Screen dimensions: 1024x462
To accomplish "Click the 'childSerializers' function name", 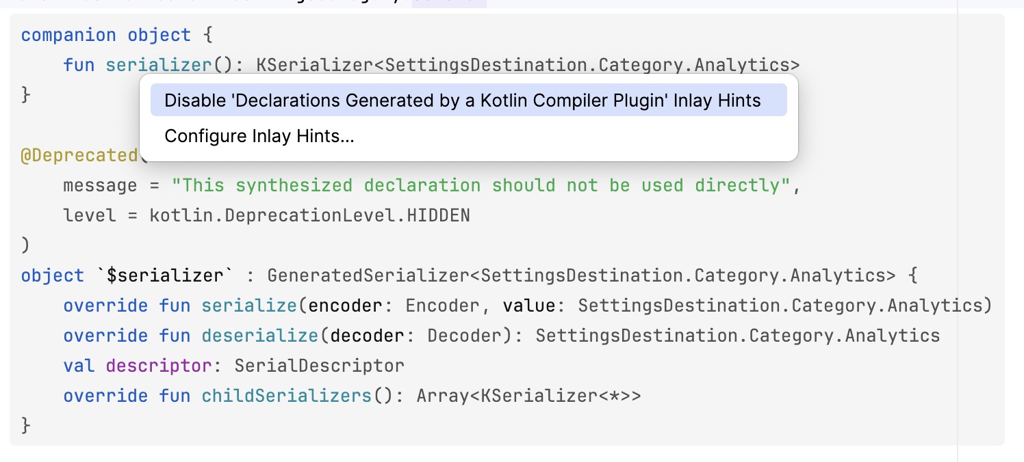I will click(287, 396).
